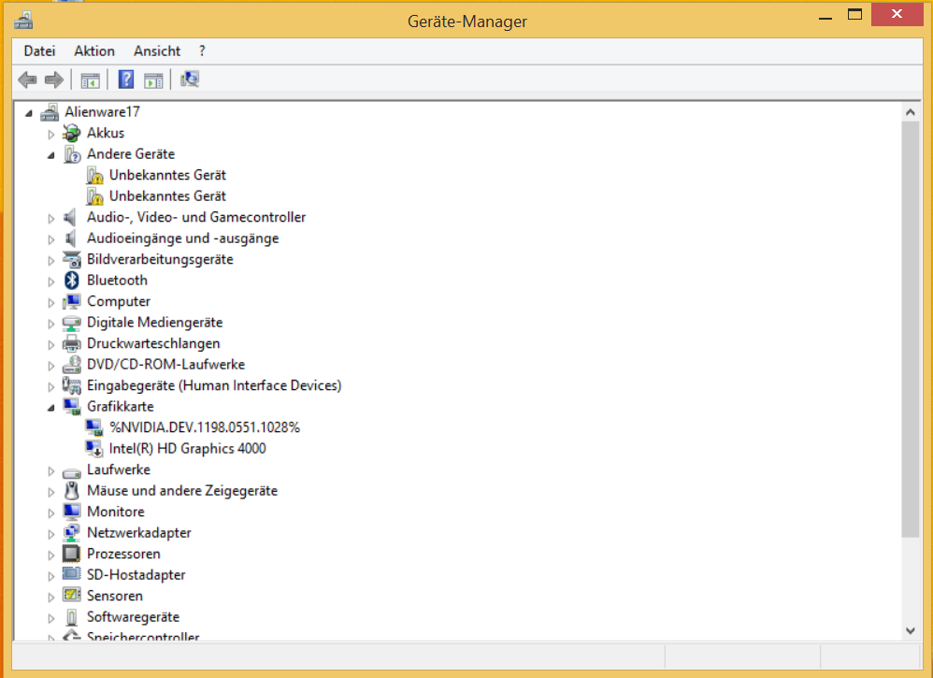
Task: Click the Forward arrow toolbar icon
Action: pos(54,79)
